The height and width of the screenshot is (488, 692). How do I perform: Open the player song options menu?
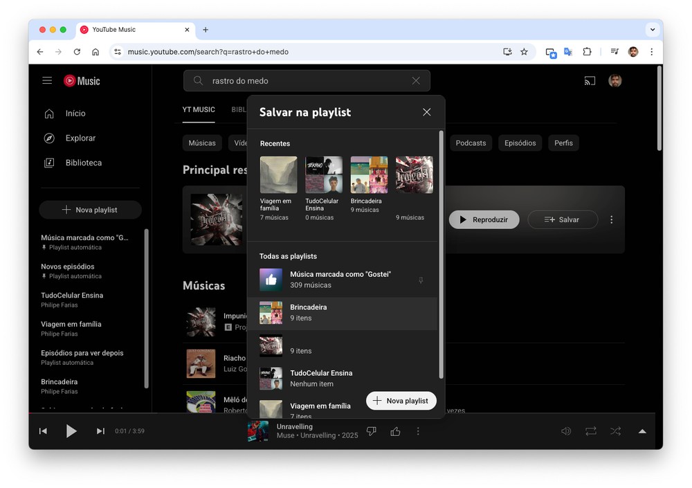(x=418, y=431)
